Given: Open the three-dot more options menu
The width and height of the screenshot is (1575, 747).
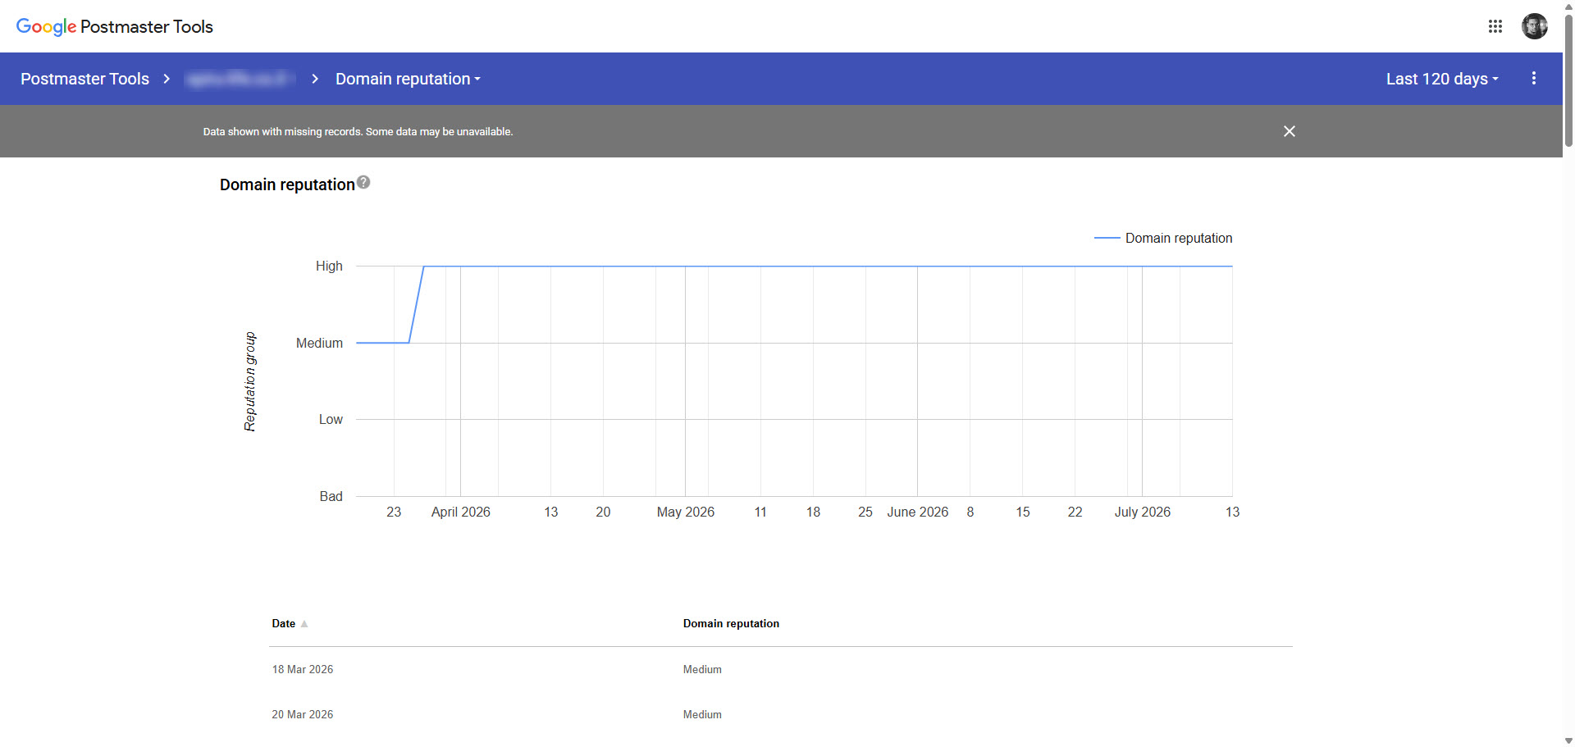Looking at the screenshot, I should (1533, 79).
